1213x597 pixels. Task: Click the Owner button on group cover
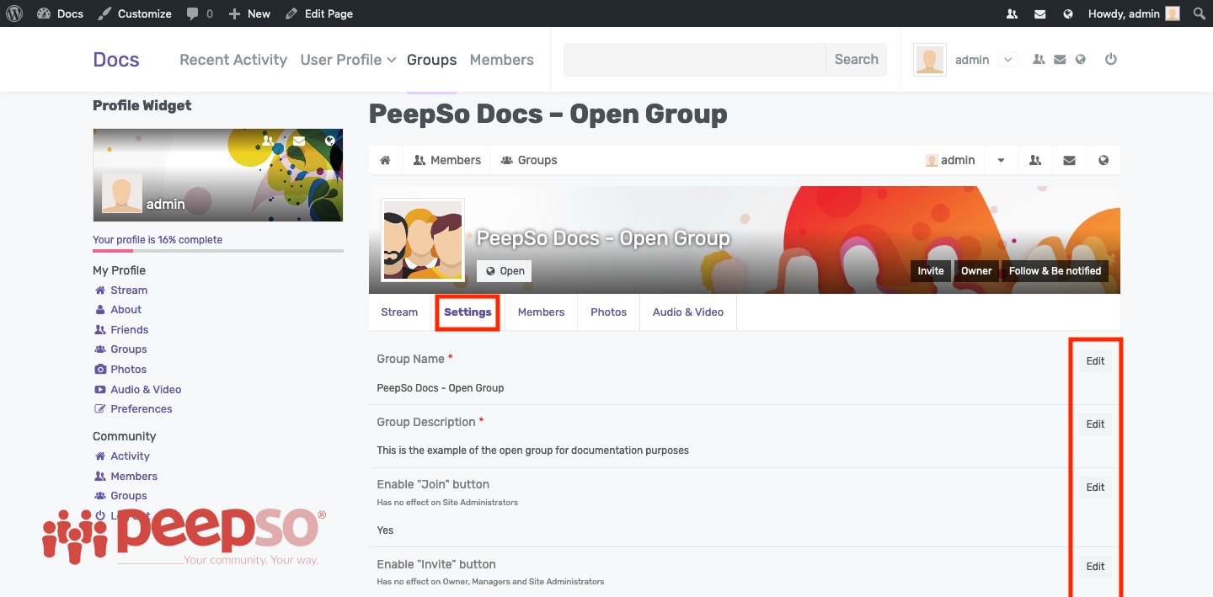click(x=976, y=271)
